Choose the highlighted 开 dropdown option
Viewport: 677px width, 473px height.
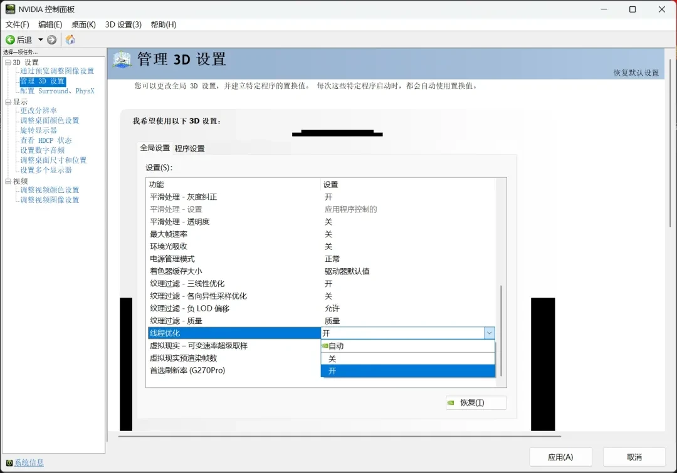(x=407, y=371)
